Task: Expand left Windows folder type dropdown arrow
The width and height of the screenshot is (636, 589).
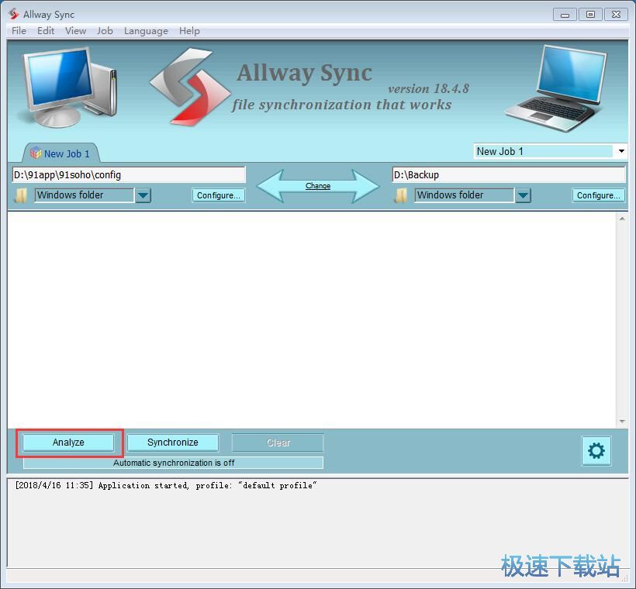Action: (143, 195)
